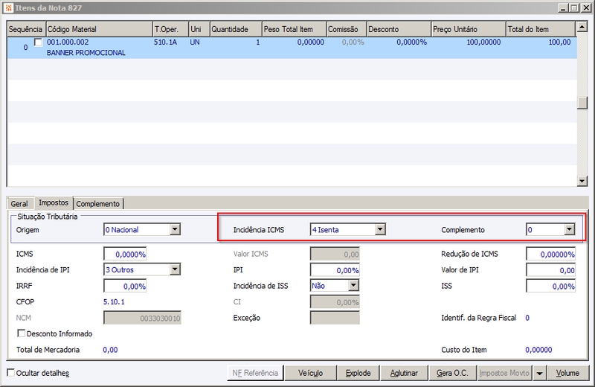Click the Aglutinar button
Screen dimensions: 595x387
[x=404, y=373]
